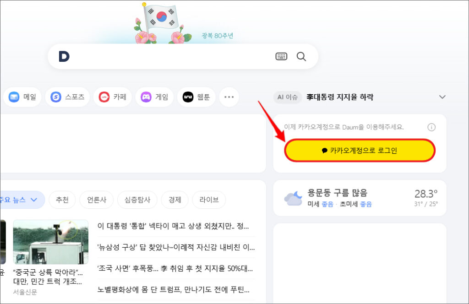Open article "중국군 상륙 막아라" caption
Image resolution: width=469 pixels, height=304 pixels.
(48, 277)
